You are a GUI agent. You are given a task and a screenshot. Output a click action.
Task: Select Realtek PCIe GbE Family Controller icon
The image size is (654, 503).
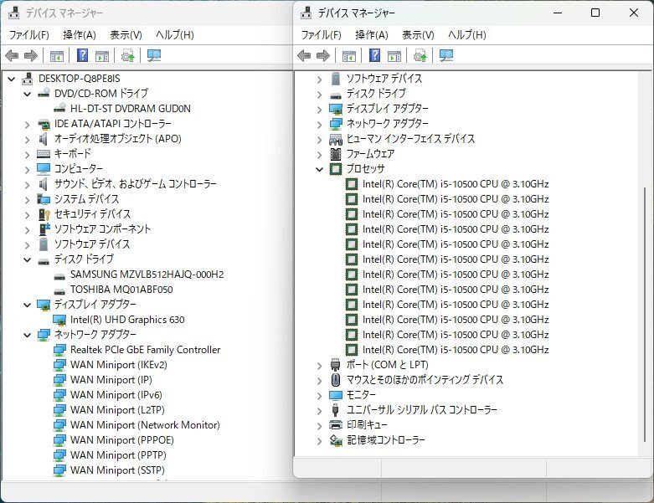click(59, 350)
